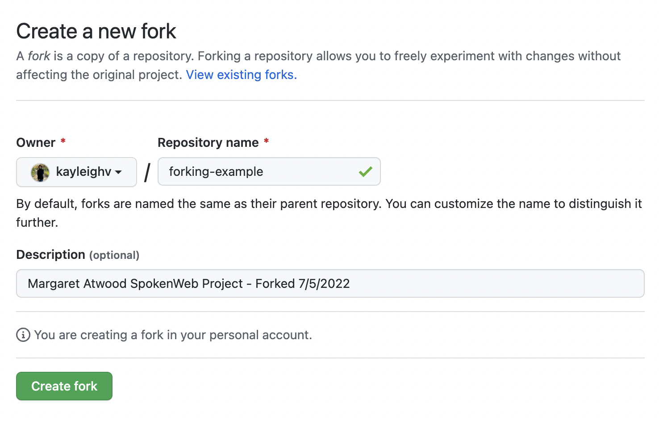The image size is (659, 424).
Task: Click the Repository name label
Action: pos(208,143)
